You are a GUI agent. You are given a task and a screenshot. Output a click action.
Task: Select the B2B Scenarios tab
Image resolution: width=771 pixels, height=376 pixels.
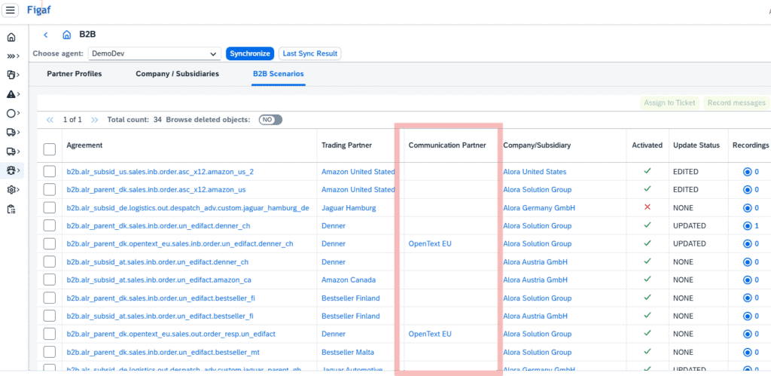pos(279,74)
